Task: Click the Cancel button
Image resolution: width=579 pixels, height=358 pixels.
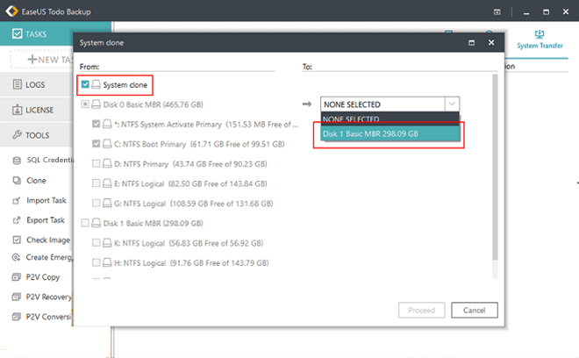Action: (474, 310)
